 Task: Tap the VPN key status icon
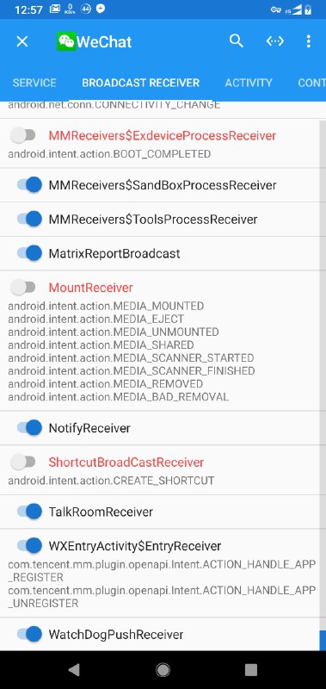[x=275, y=9]
